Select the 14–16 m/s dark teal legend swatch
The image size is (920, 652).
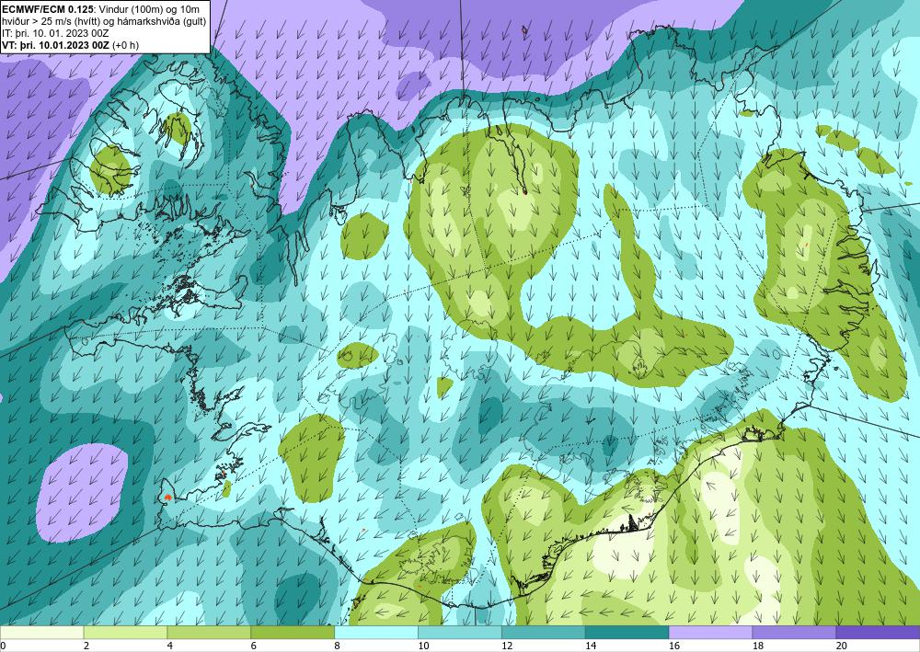(x=627, y=633)
